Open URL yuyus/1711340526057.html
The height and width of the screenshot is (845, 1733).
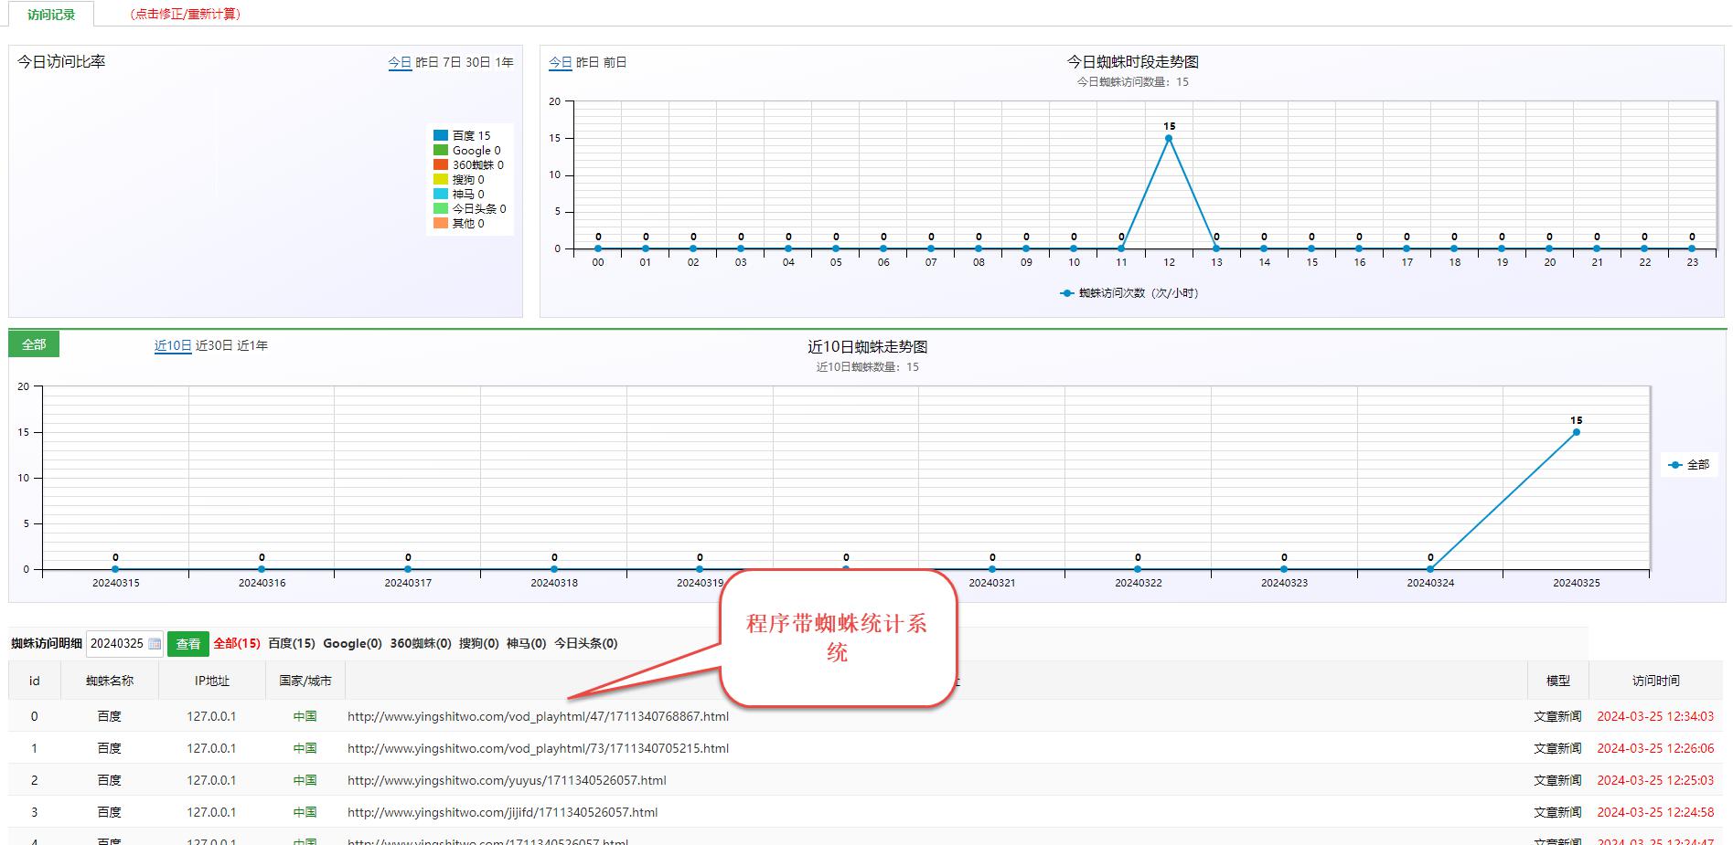(507, 780)
